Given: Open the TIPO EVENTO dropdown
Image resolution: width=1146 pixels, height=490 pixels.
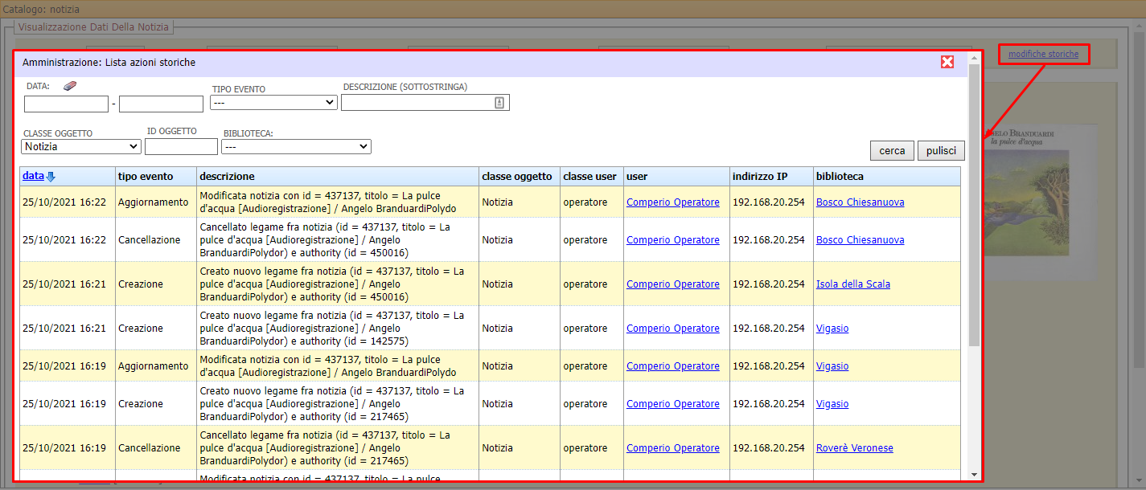Looking at the screenshot, I should point(273,102).
